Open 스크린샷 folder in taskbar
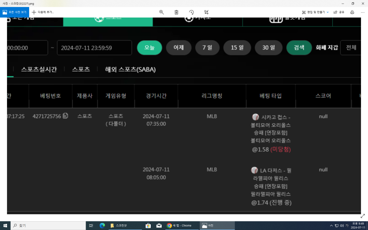The height and width of the screenshot is (230, 368). coord(125,226)
